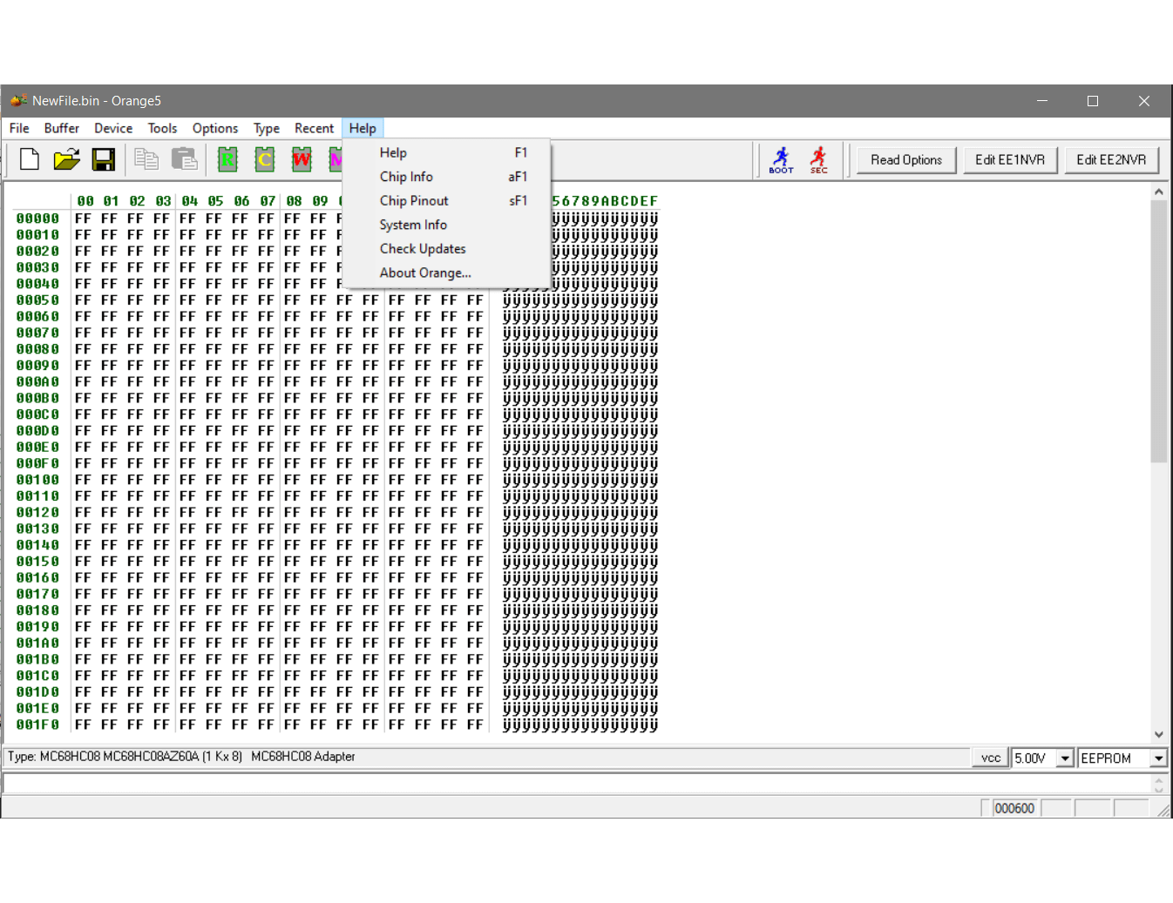Save the file with the floppy disk icon
Screen dimensions: 1173x903
(104, 159)
